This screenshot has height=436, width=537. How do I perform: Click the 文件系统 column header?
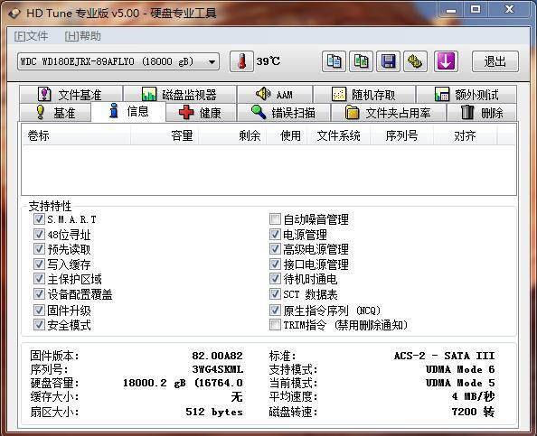339,135
